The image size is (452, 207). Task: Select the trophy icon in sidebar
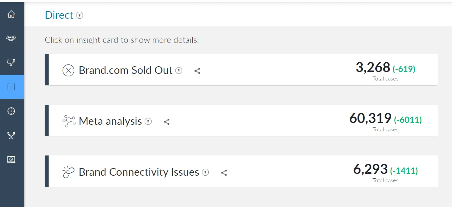11,135
